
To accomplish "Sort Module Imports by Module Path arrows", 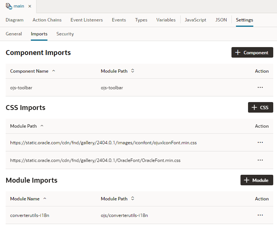I will click(132, 198).
